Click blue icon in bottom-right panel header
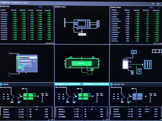This screenshot has height=121, width=162. click(111, 84)
